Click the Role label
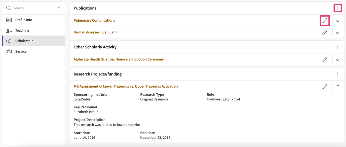Viewport: 346px width, 147px height. tap(210, 94)
